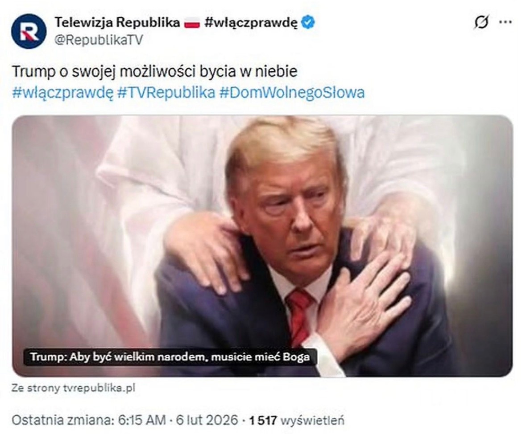
Task: Click the 6:15 AM timestamp
Action: [x=142, y=420]
